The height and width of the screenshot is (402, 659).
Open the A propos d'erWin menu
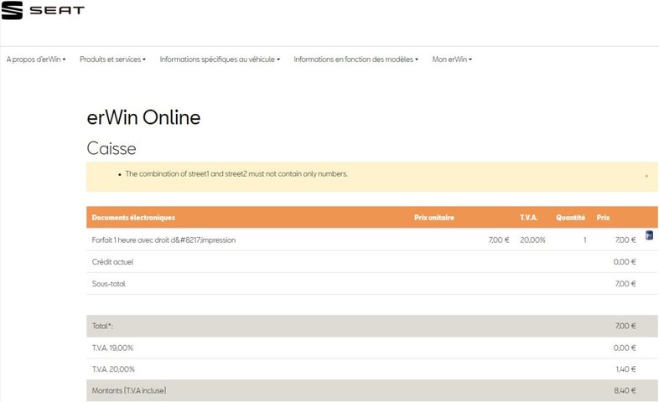point(36,59)
